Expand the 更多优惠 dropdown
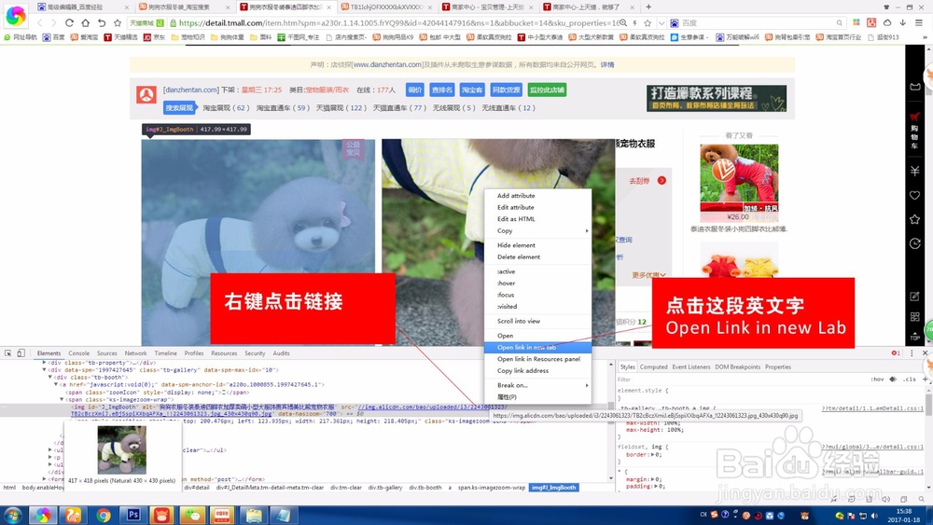Image resolution: width=933 pixels, height=525 pixels. pyautogui.click(x=649, y=275)
